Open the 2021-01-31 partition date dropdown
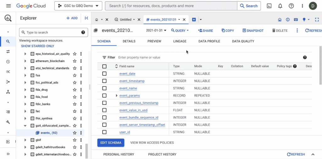This screenshot has width=322, height=159. pyautogui.click(x=156, y=31)
